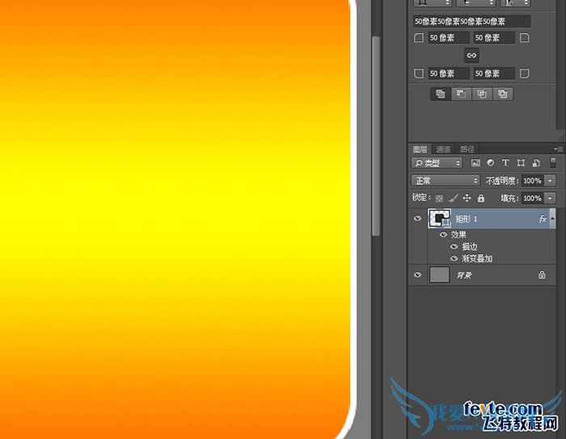Click the 填充 label
The image size is (566, 439).
tap(510, 198)
